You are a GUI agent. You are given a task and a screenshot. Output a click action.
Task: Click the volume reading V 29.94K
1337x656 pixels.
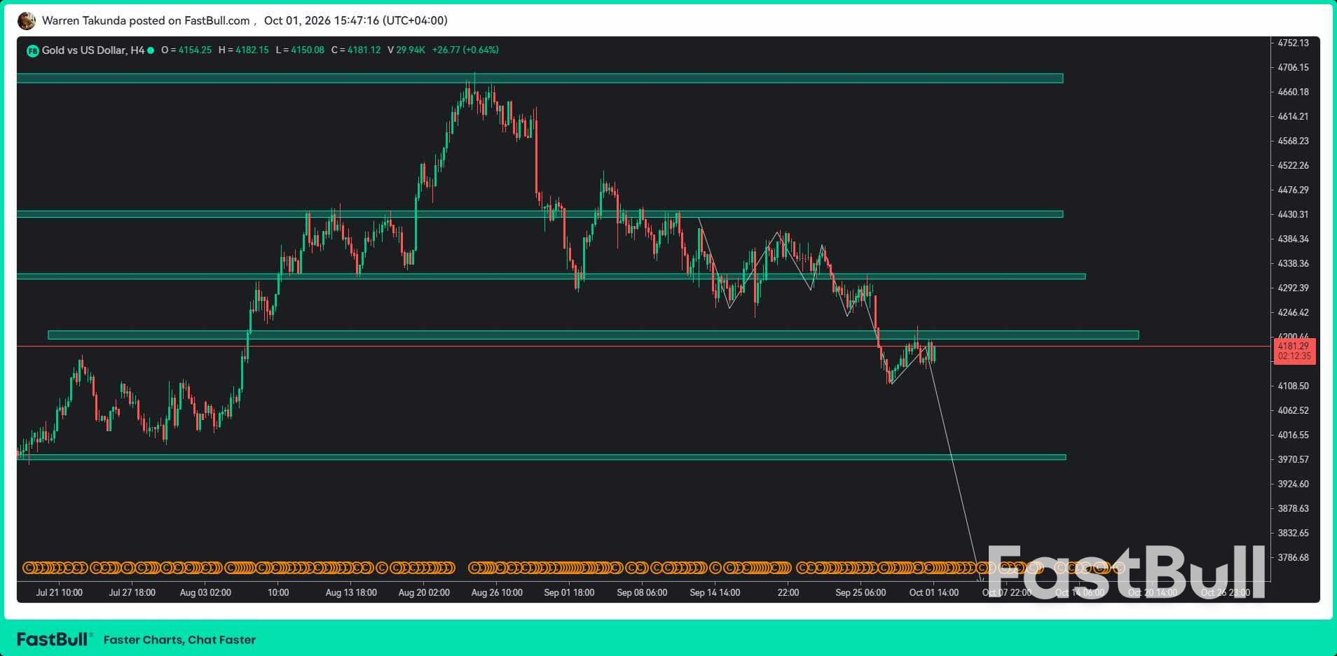click(406, 50)
